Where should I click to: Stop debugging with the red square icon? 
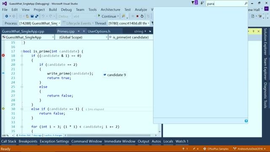click(138, 16)
